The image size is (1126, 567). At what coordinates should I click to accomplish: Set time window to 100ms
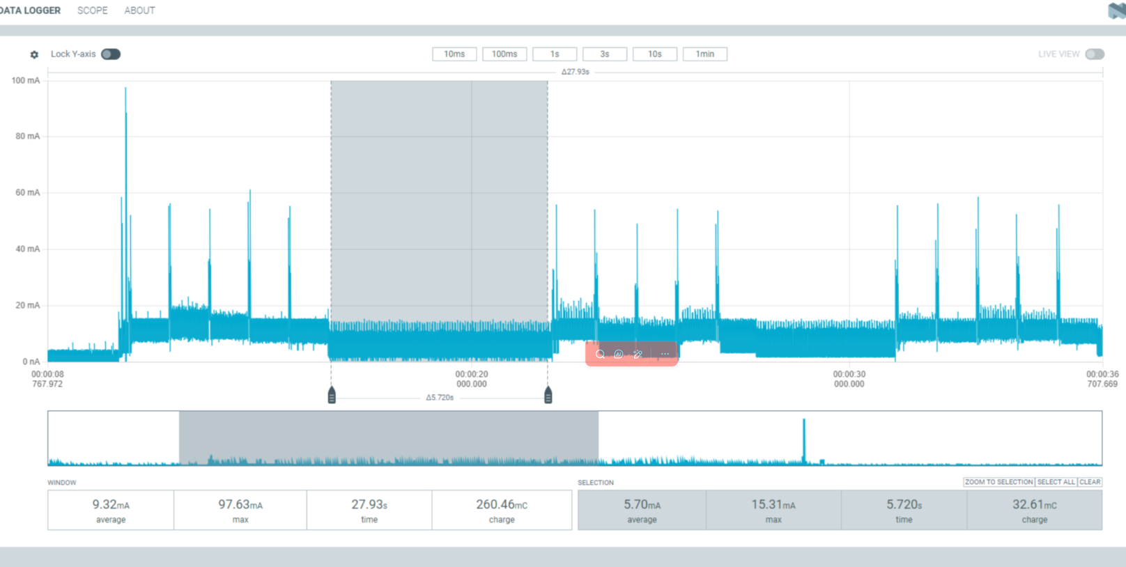(504, 54)
